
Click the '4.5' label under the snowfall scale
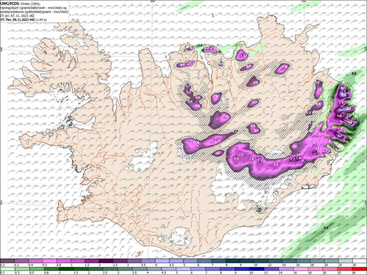[171, 265]
